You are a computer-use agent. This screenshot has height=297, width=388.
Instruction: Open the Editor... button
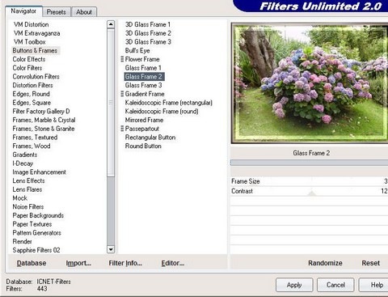[x=173, y=263]
